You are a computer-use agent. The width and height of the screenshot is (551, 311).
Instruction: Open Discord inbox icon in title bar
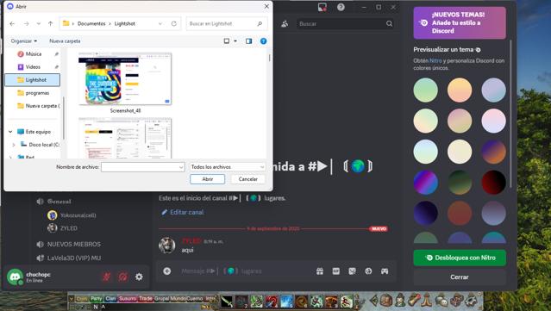(x=322, y=7)
